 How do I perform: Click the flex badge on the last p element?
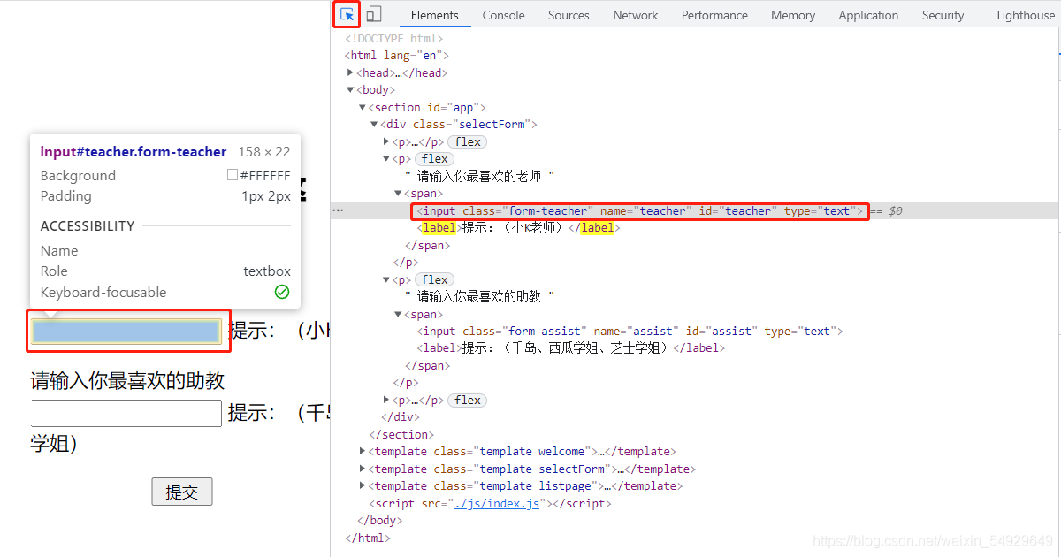click(x=468, y=401)
